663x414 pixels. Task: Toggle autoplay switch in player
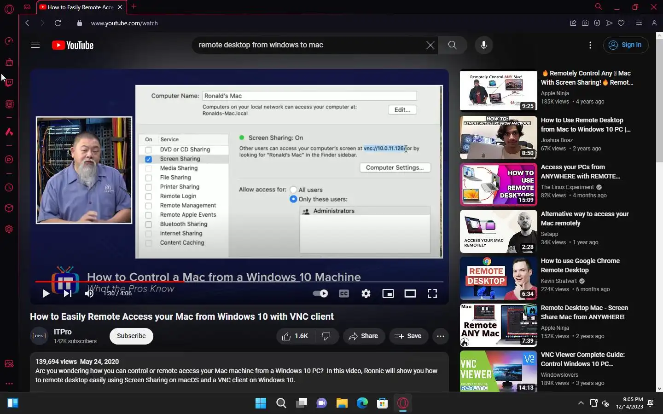tap(320, 293)
